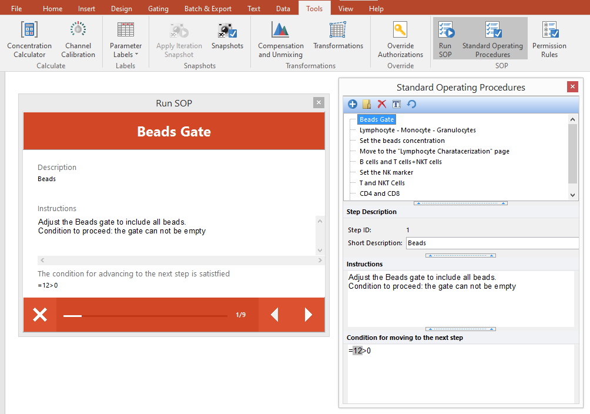Close the Standard Operating Procedures panel
Screen dimensions: 590x414
click(x=572, y=86)
